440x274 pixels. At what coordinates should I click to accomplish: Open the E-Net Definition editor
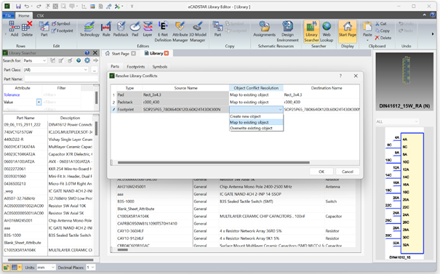[x=163, y=31]
